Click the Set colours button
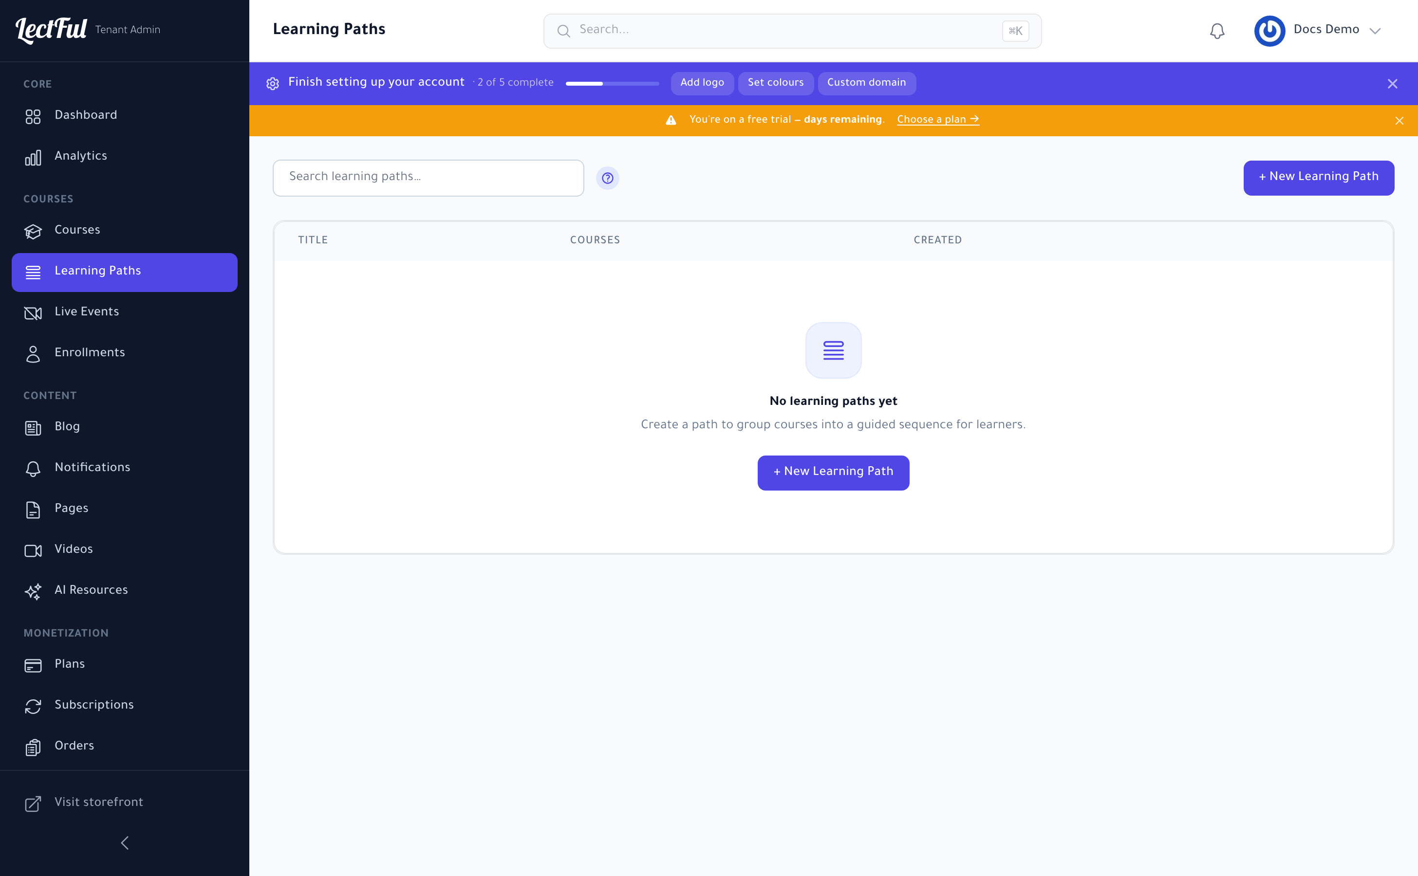 [776, 83]
